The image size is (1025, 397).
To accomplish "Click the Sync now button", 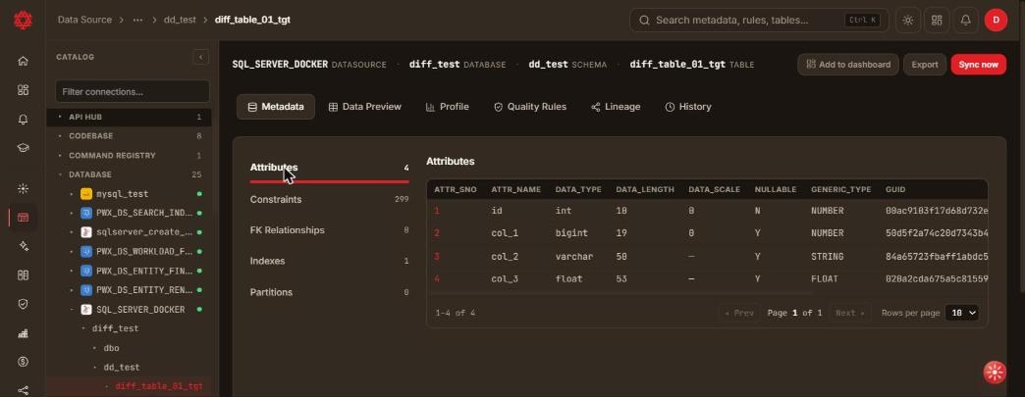I will click(978, 65).
